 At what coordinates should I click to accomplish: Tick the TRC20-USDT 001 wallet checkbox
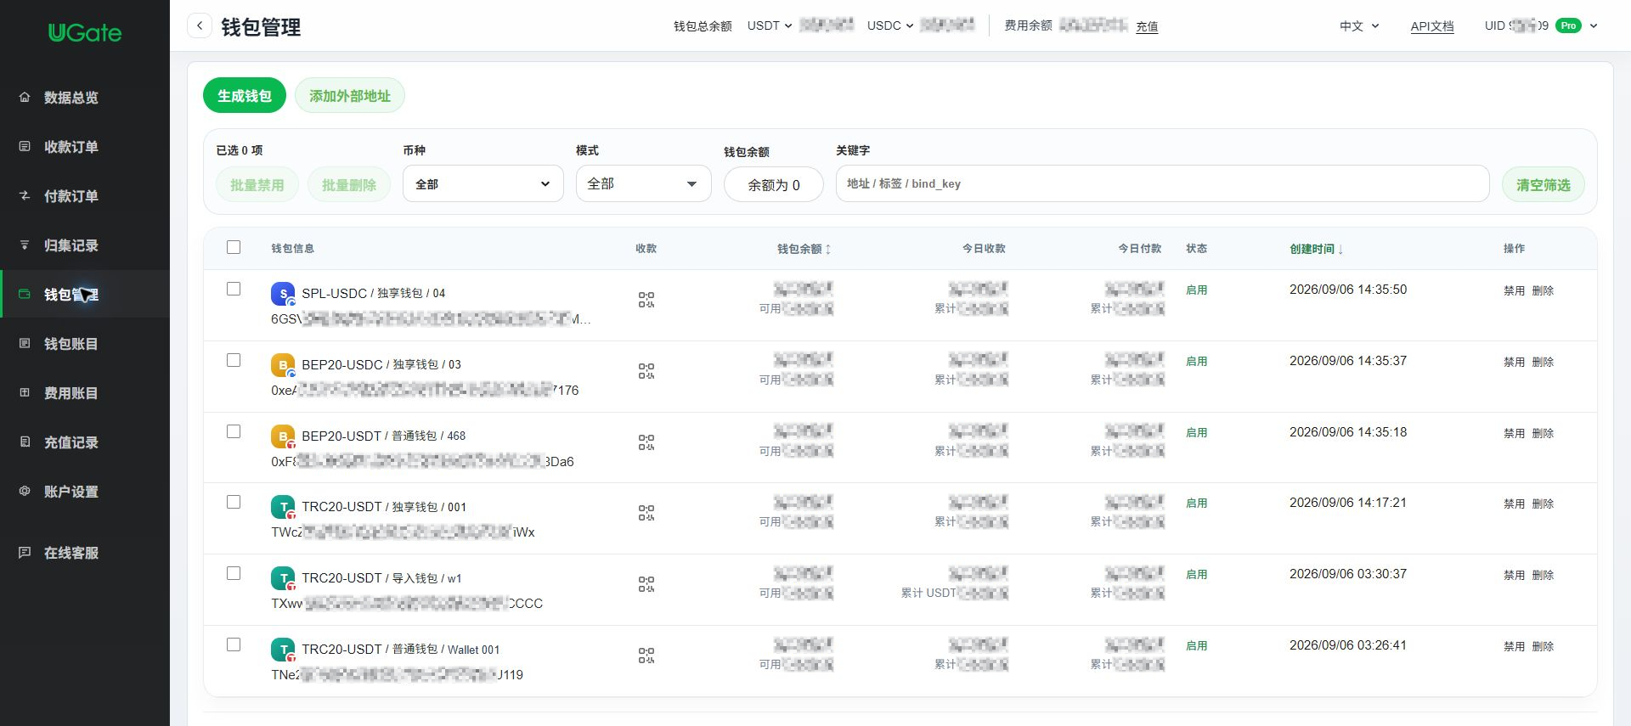pyautogui.click(x=234, y=502)
